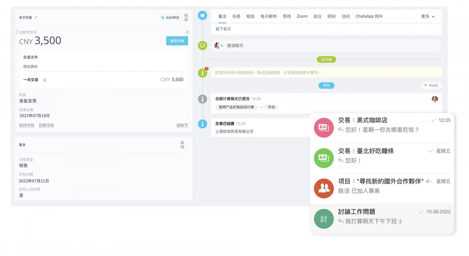
Task: Click the reply arrow before 您好！星期一你去哪里吃饭？
Action: tap(341, 130)
